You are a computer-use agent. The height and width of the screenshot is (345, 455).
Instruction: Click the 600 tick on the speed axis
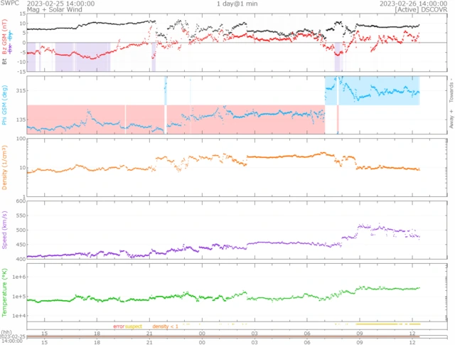21,201
